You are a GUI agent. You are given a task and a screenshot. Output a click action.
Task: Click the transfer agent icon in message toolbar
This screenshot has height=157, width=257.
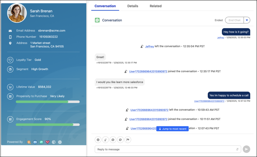click(x=106, y=140)
